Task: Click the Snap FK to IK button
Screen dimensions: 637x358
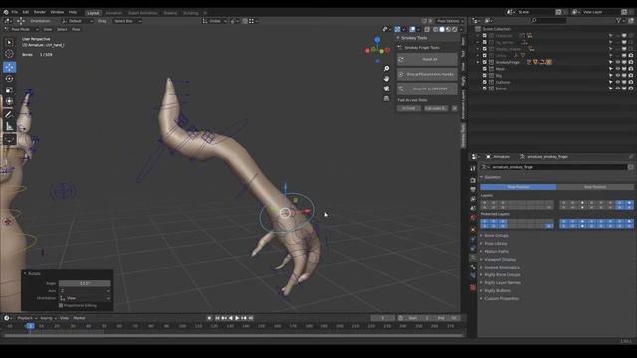Action: [427, 89]
